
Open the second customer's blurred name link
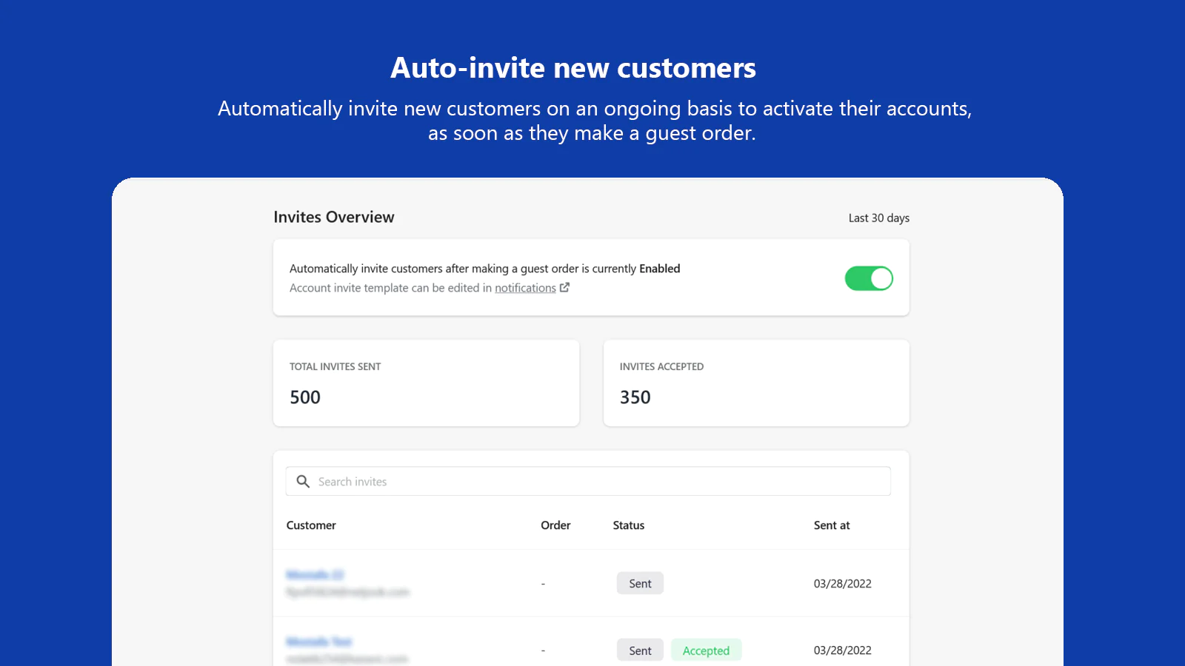319,642
